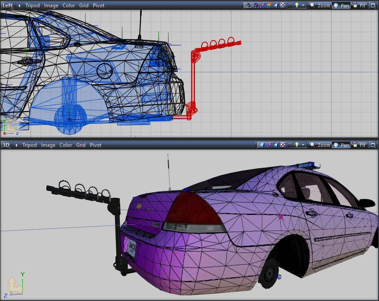Open display options dropdown arrow in 3D viewport
The height and width of the screenshot is (301, 379).
pos(303,145)
